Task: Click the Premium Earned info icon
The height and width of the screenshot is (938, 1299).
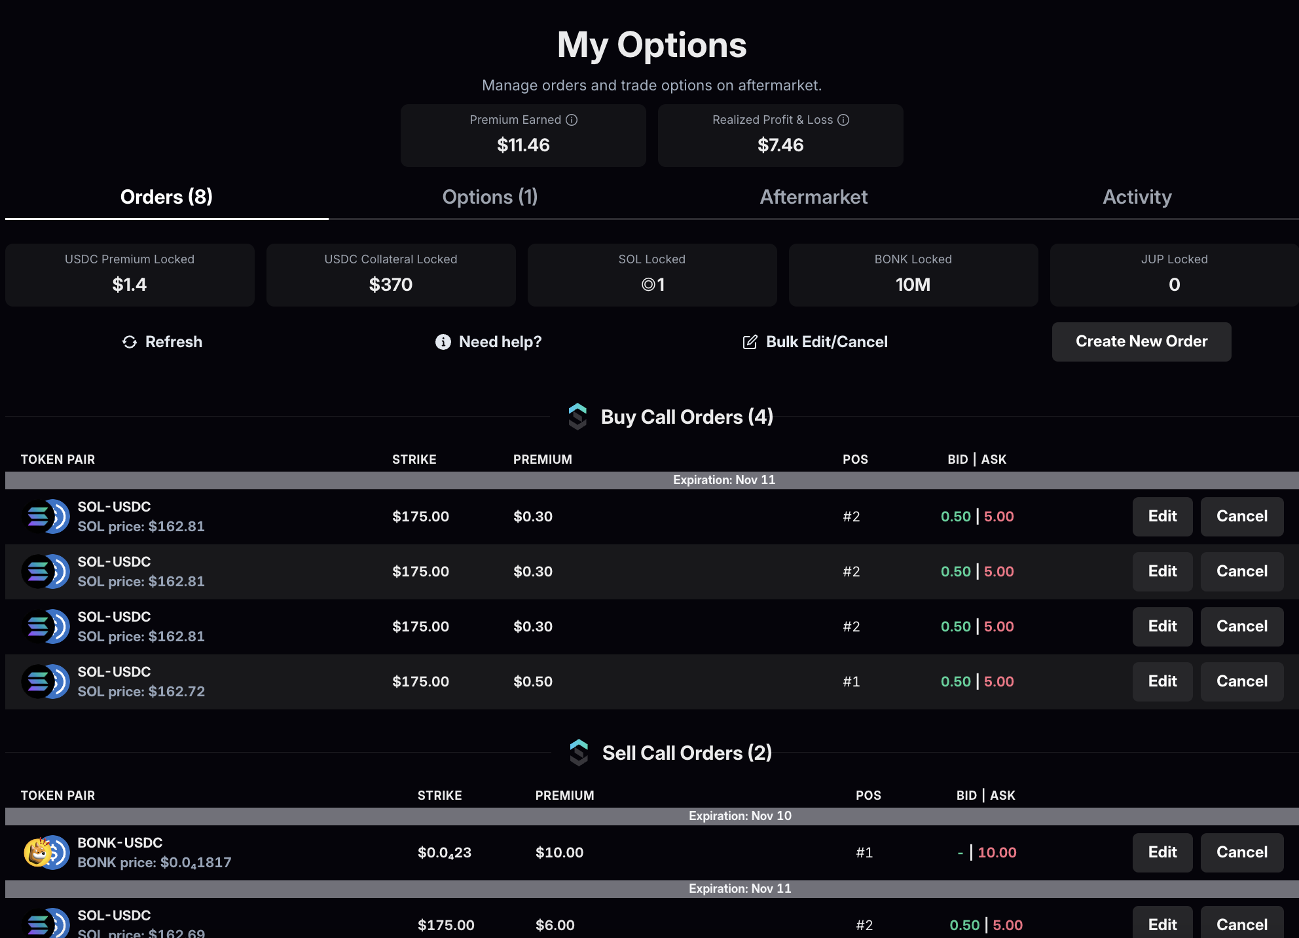Action: pos(572,120)
